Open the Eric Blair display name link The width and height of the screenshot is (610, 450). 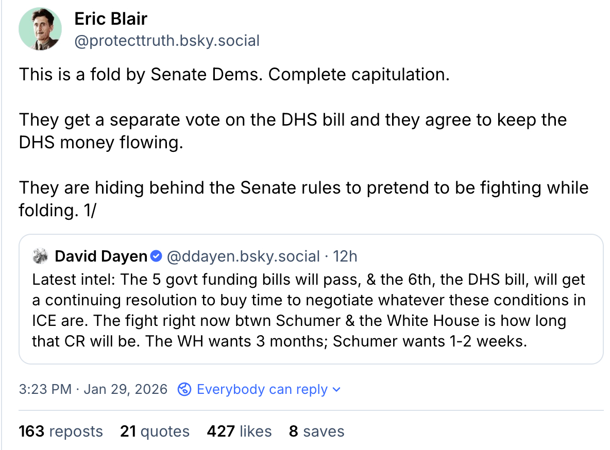pyautogui.click(x=111, y=19)
